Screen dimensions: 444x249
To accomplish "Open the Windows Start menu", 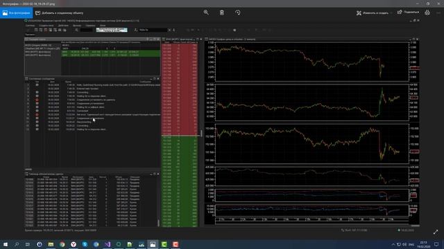I will (x=6, y=244).
